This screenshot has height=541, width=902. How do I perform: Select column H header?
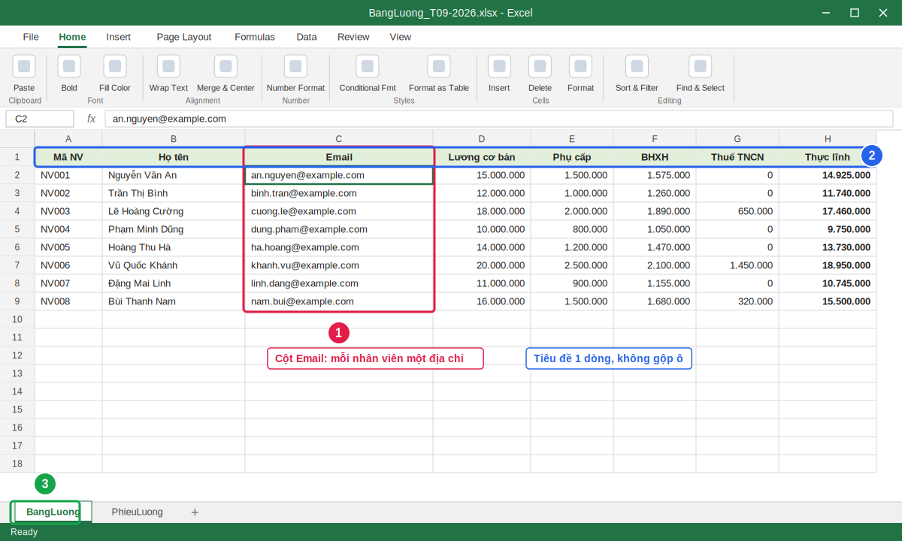828,139
